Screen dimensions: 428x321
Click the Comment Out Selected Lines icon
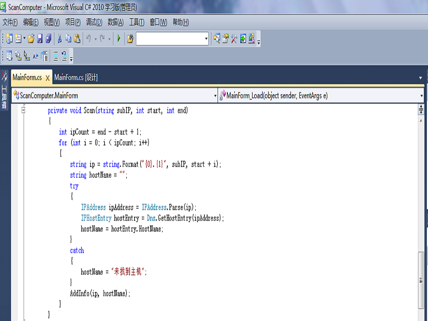pos(56,56)
